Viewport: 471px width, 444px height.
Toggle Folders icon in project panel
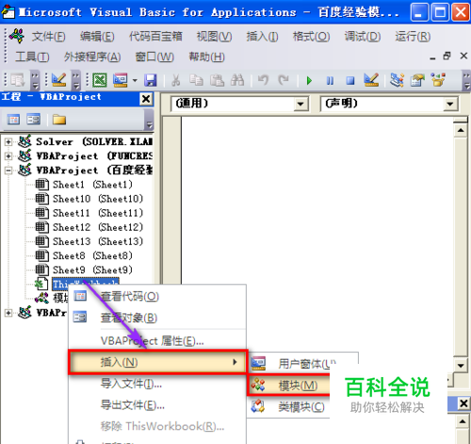[59, 120]
